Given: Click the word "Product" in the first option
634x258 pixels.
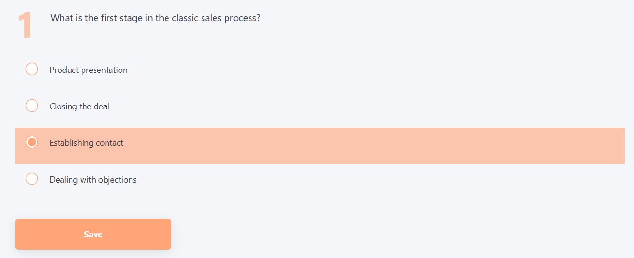Looking at the screenshot, I should [64, 70].
